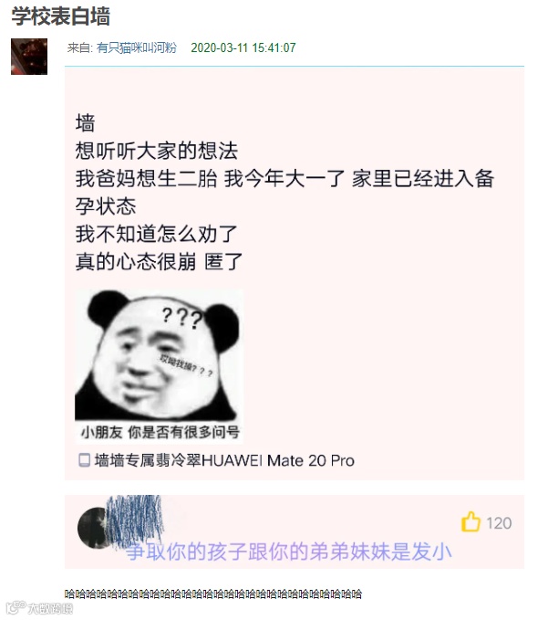Click the watermark logo at bottom left
This screenshot has width=548, height=620.
pos(39,608)
